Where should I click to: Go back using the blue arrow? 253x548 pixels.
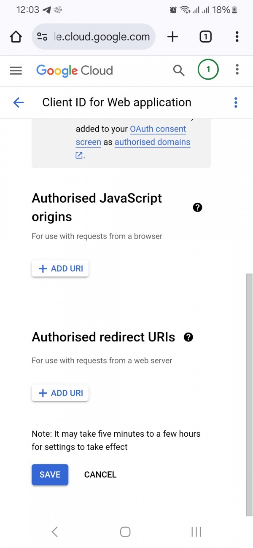(x=18, y=102)
